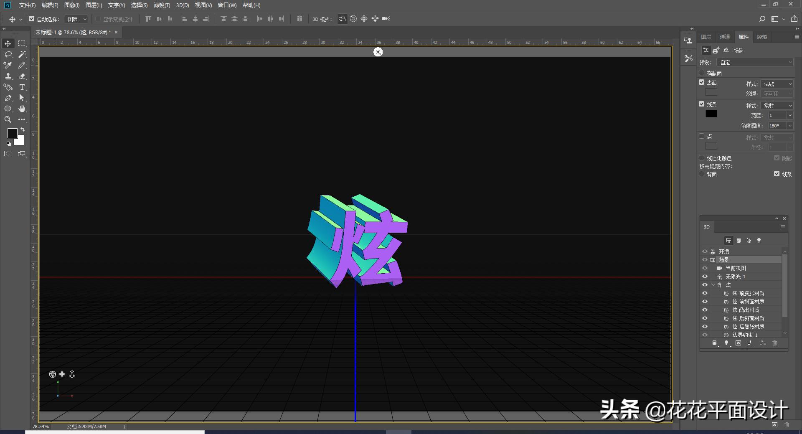Open the 滤镜 menu
The image size is (802, 434).
click(162, 5)
